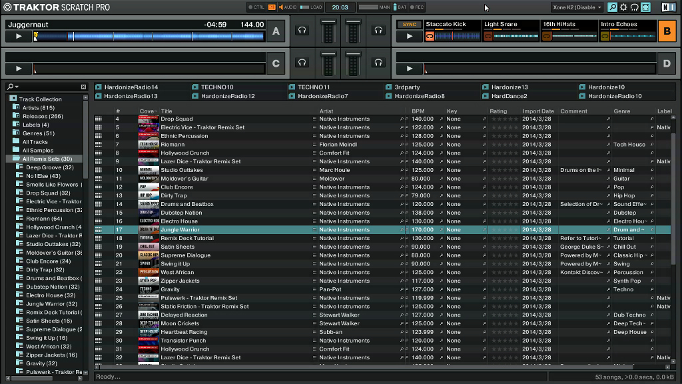Toggle loop mode on 16th HiHats slot
Viewport: 682px width, 384px height.
pyautogui.click(x=546, y=36)
